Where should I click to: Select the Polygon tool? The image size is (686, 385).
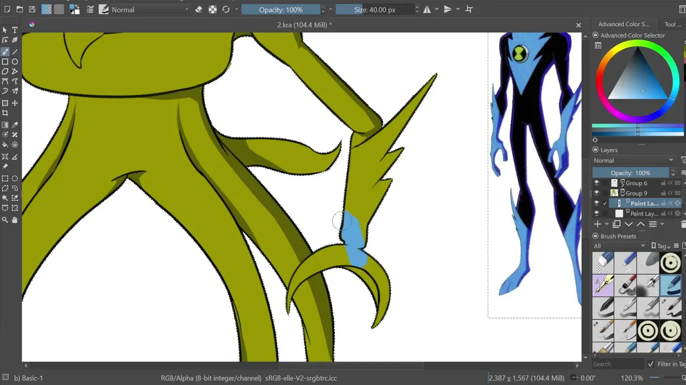pos(5,72)
